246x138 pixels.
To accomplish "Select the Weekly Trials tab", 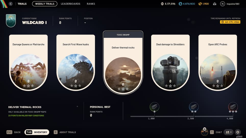I will (x=45, y=4).
